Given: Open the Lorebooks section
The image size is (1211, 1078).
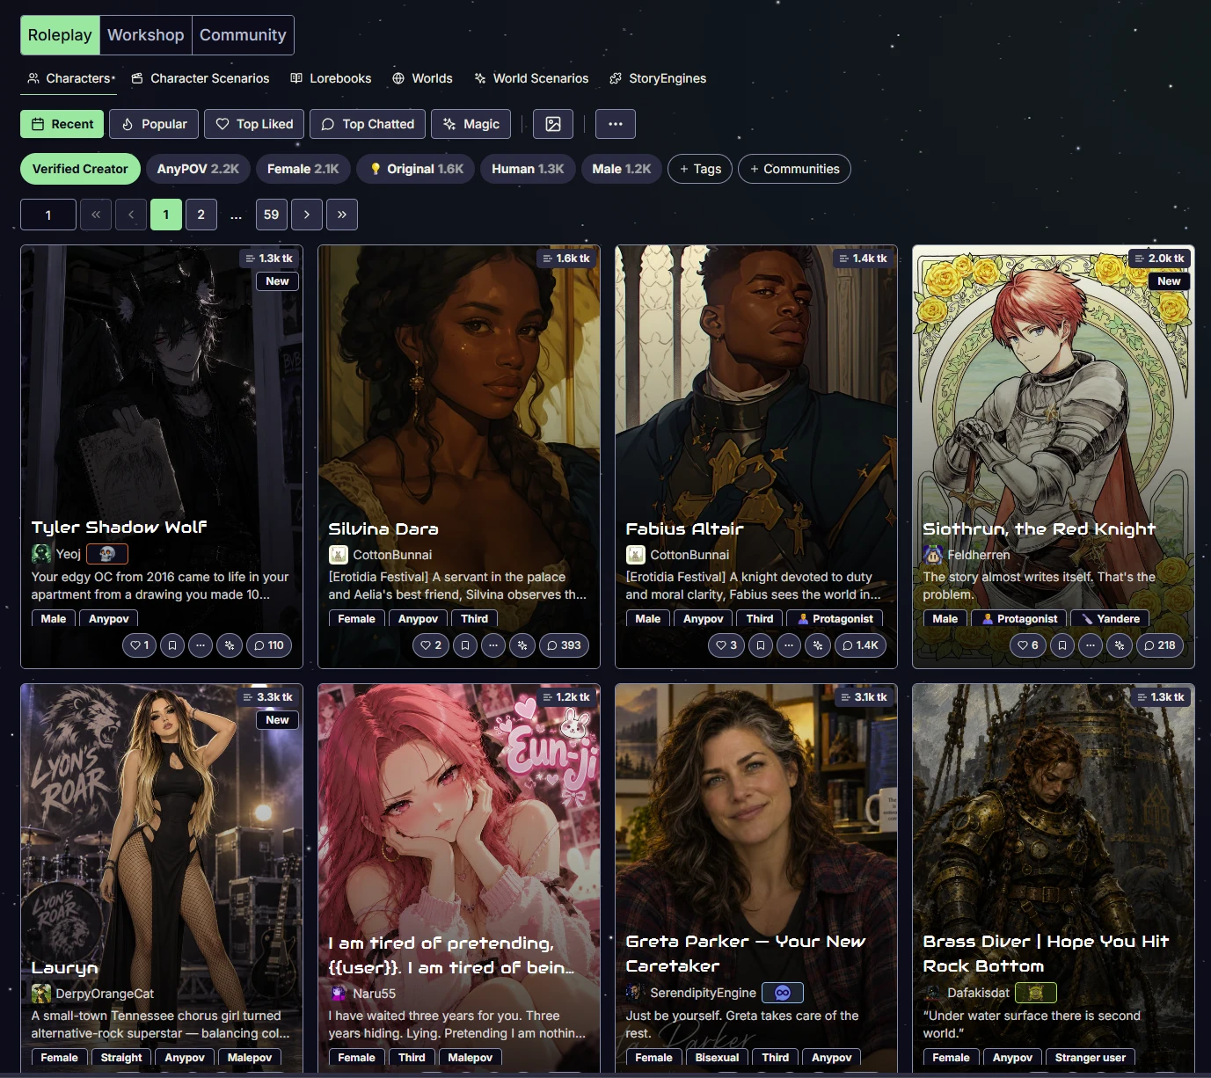Looking at the screenshot, I should [x=331, y=78].
